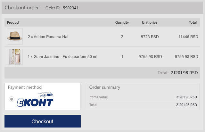Click the 11446 RSD line total
Image resolution: width=205 pixels, height=132 pixels.
pyautogui.click(x=188, y=37)
